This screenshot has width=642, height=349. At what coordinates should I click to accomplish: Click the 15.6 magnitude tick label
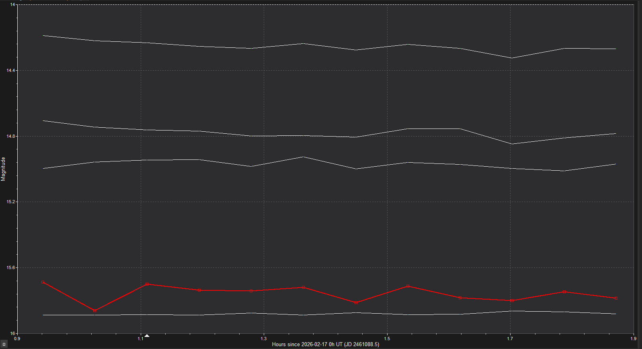click(10, 268)
